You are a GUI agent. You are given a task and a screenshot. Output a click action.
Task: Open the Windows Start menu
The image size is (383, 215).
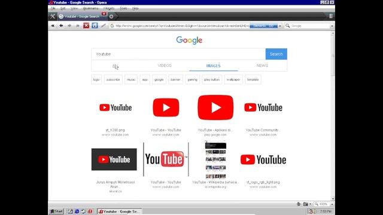click(56, 211)
